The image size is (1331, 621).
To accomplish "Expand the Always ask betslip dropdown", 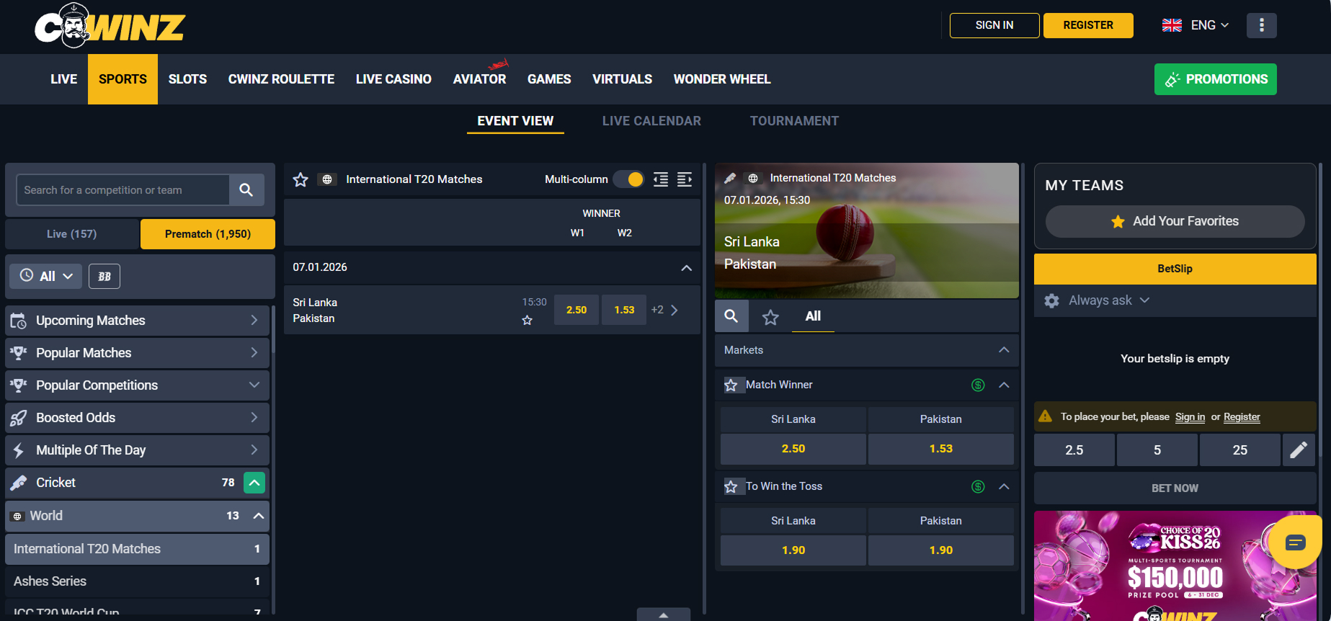I will tap(1109, 300).
